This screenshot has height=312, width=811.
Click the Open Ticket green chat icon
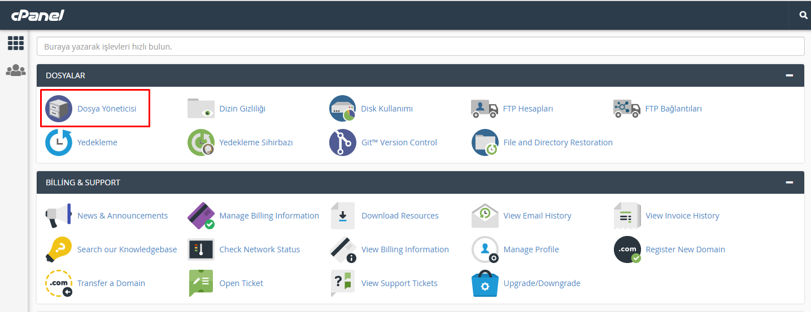pos(201,283)
